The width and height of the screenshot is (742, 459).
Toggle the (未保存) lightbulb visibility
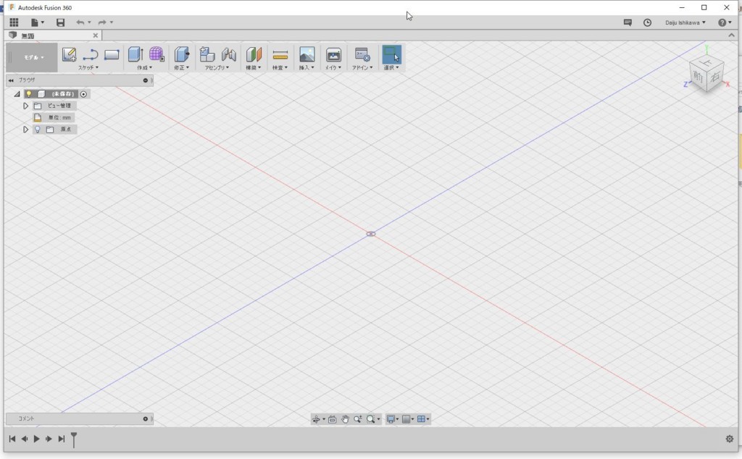29,94
